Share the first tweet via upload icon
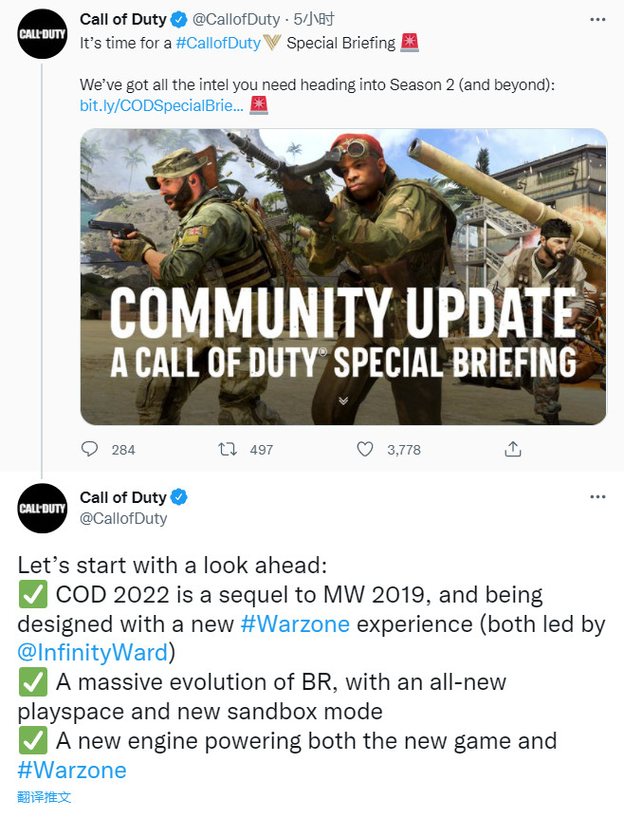This screenshot has height=818, width=624. [x=513, y=449]
